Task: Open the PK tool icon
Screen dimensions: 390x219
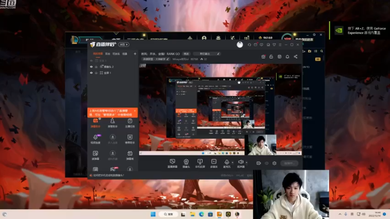Action: tap(113, 169)
